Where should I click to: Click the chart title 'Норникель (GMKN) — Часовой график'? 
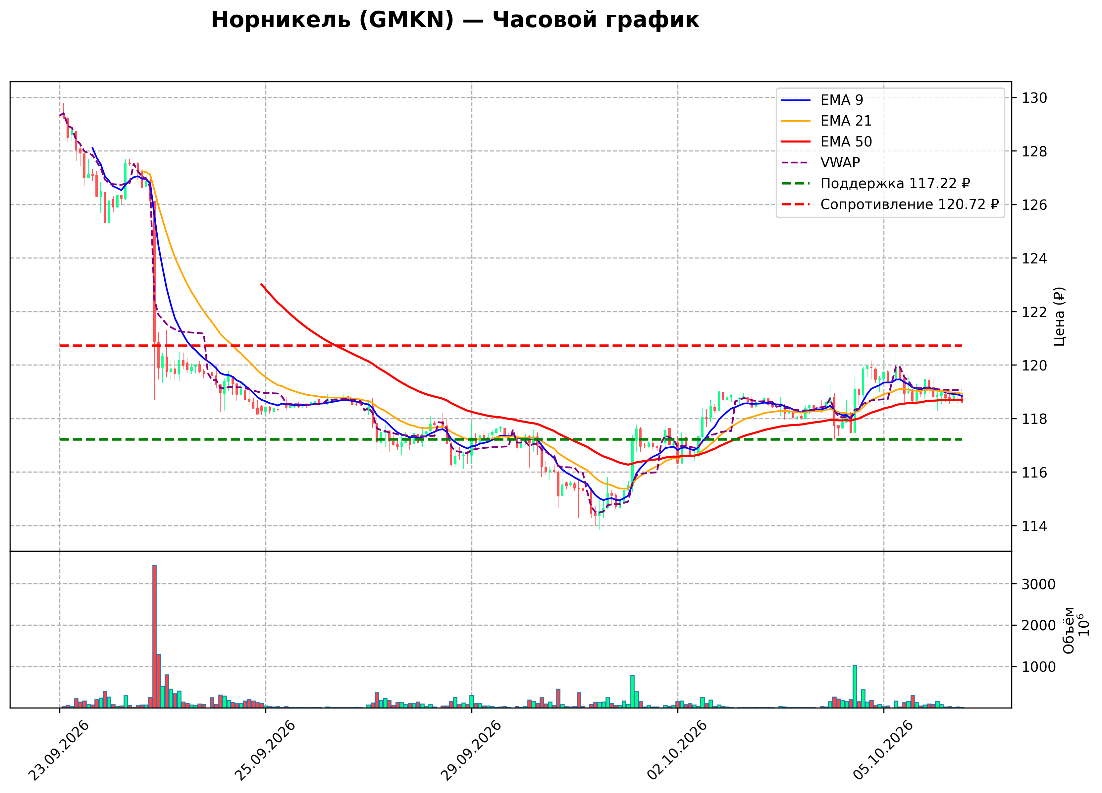tap(455, 21)
